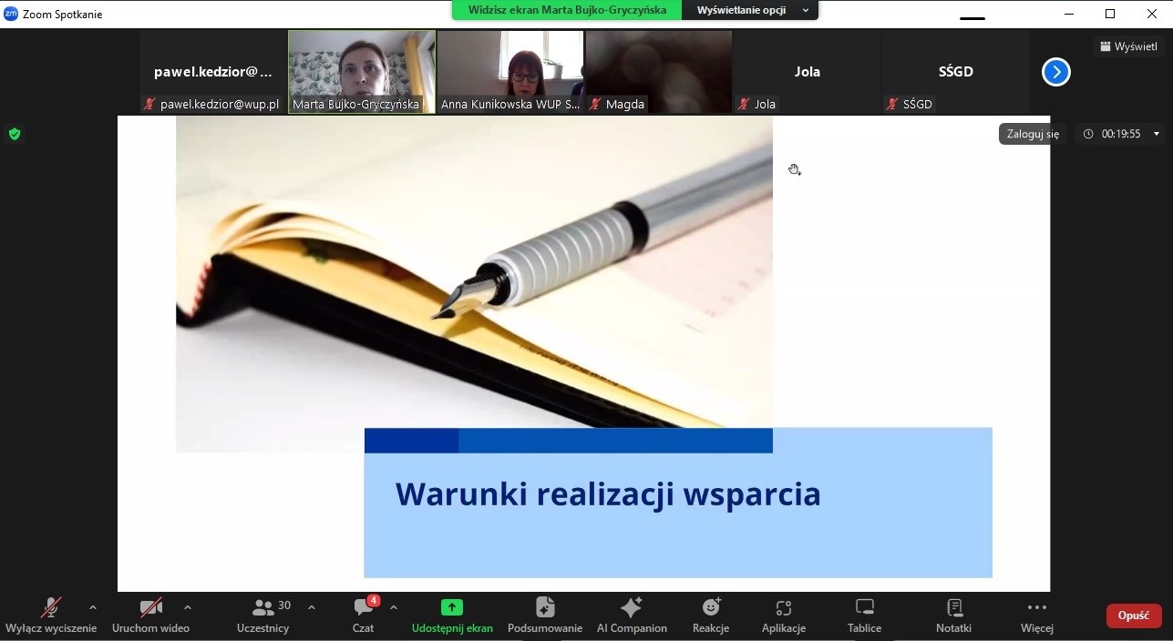Open the Czat panel
Image resolution: width=1173 pixels, height=641 pixels.
pos(364,616)
